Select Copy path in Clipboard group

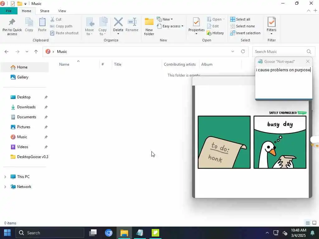[61, 26]
